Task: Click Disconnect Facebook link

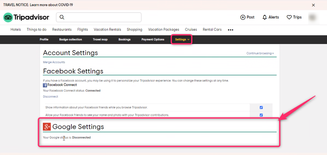Action: pyautogui.click(x=50, y=97)
